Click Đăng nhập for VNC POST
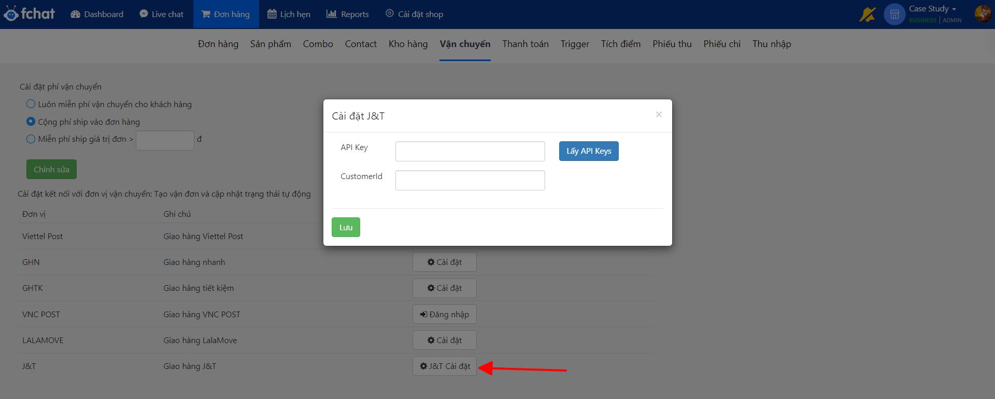 (x=445, y=314)
